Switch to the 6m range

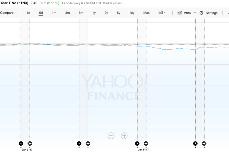pos(81,13)
